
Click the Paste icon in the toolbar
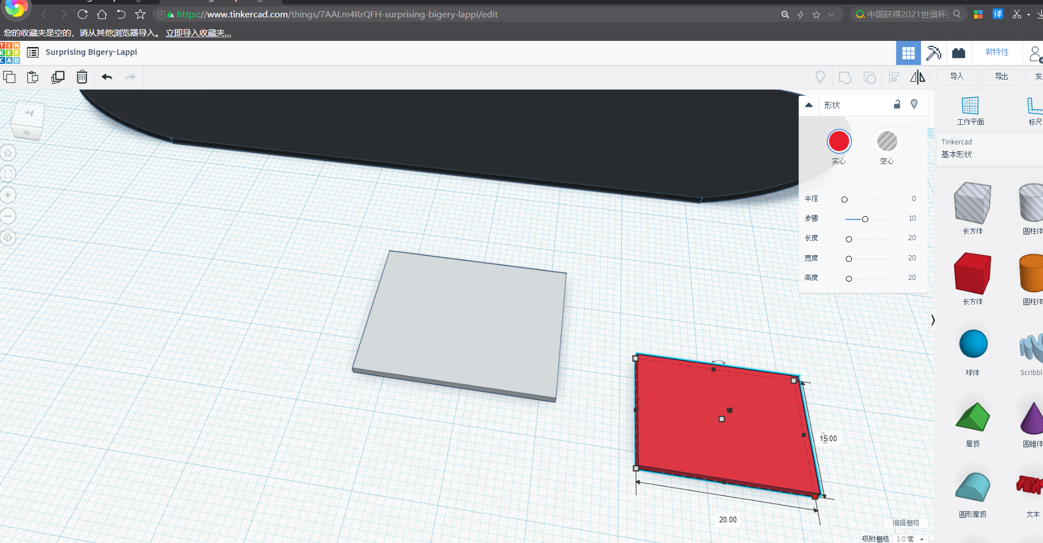pos(33,77)
